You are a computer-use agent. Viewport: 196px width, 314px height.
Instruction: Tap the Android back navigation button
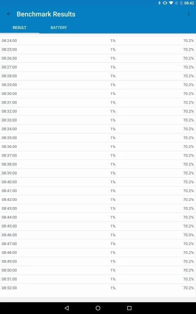coord(67,308)
